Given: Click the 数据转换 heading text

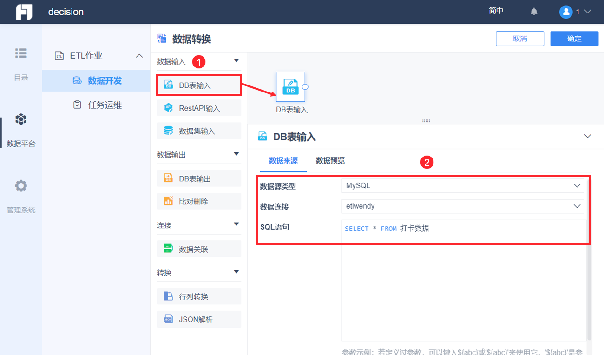Looking at the screenshot, I should (192, 39).
